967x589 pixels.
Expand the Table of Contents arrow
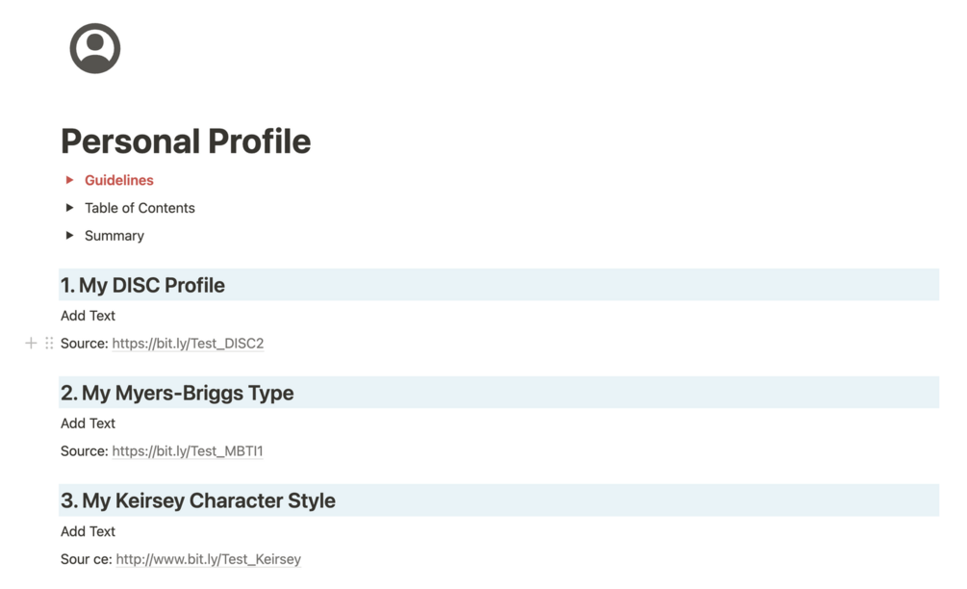(x=69, y=208)
